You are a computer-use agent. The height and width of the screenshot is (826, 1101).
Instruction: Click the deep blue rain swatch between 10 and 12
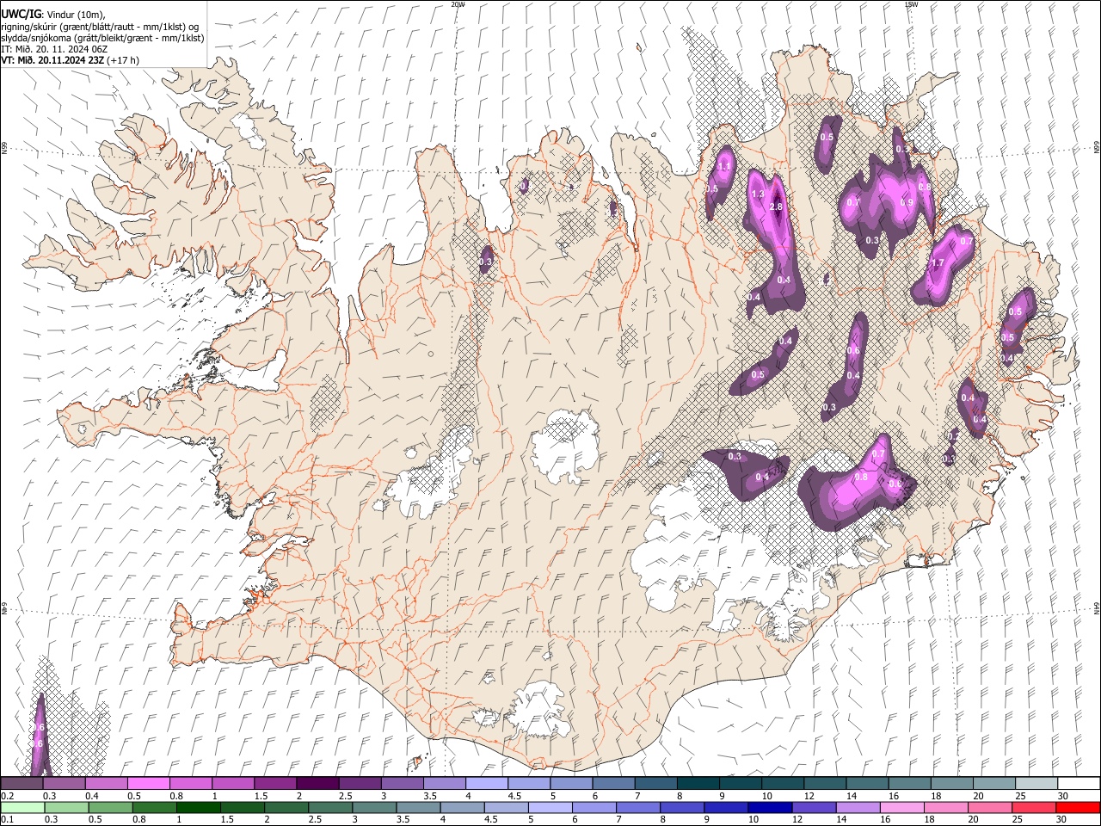[770, 807]
